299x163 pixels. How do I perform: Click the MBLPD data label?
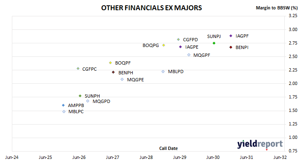176,72
